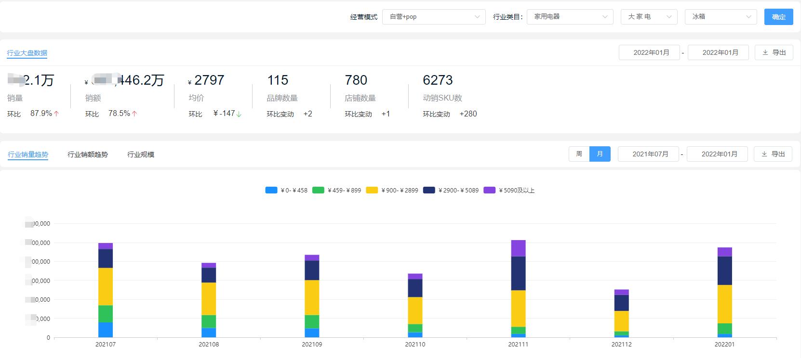The image size is (801, 358).
Task: Open the 家用电器 industry category dropdown
Action: click(x=570, y=17)
